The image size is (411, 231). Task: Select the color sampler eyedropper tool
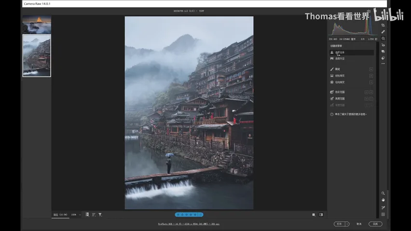click(x=383, y=207)
